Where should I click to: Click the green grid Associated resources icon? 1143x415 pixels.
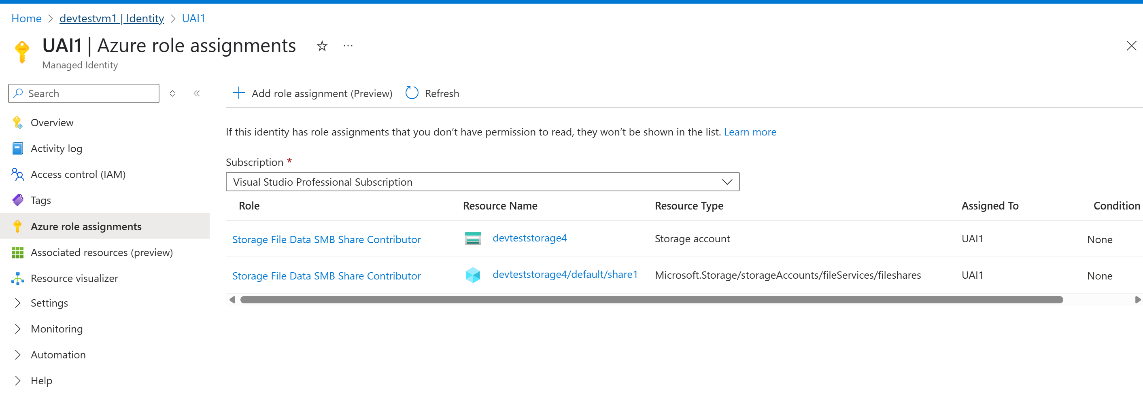pyautogui.click(x=17, y=252)
